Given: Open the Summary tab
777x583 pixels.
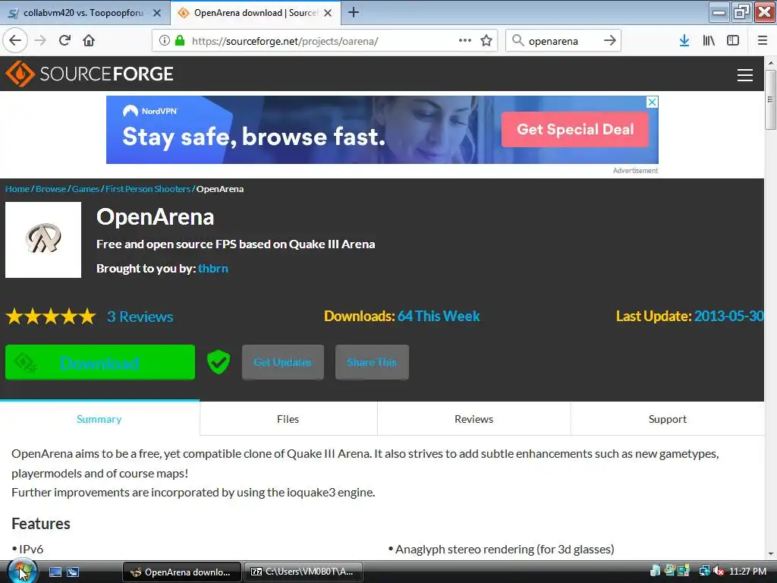Looking at the screenshot, I should tap(99, 419).
